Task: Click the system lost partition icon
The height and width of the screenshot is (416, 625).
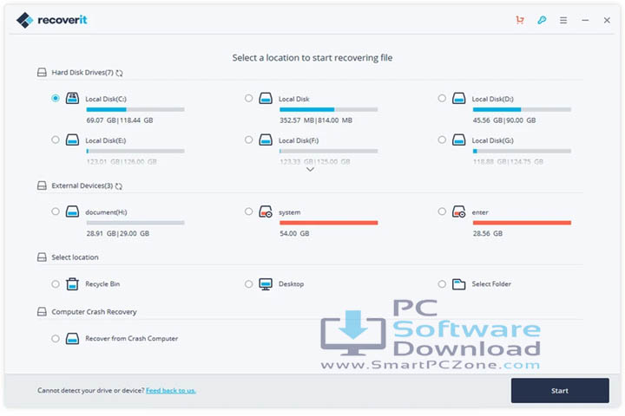Action: (266, 211)
